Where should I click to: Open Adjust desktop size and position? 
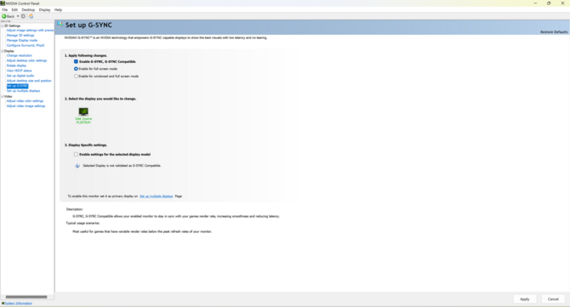[x=29, y=81]
